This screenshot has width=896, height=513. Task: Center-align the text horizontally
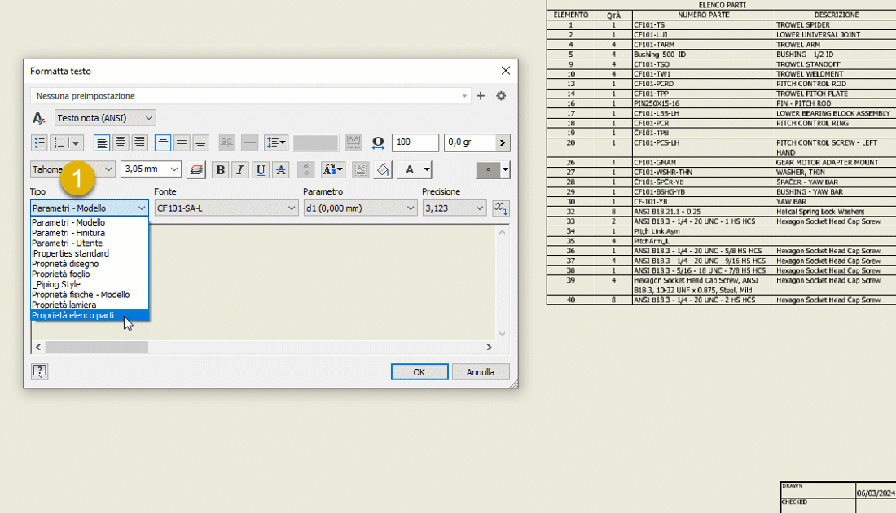121,142
